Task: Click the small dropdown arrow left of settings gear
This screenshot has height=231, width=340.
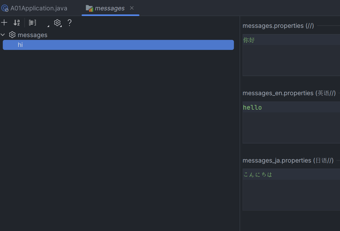Action: pyautogui.click(x=48, y=26)
